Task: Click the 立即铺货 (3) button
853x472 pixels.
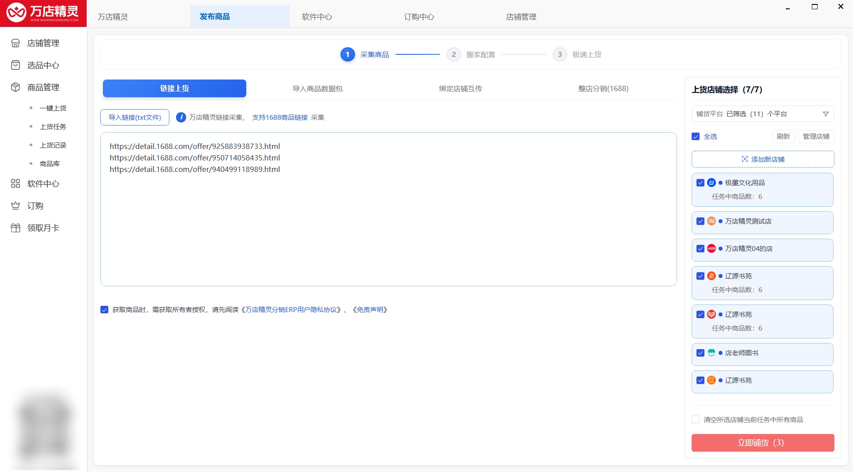Action: pyautogui.click(x=763, y=442)
